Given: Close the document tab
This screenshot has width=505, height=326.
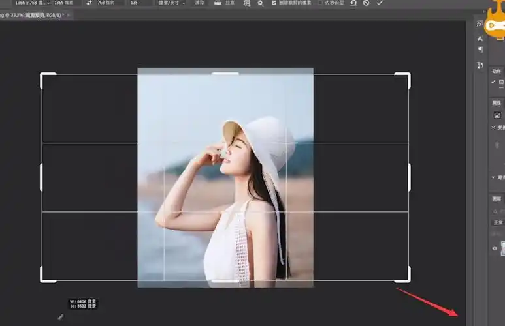Looking at the screenshot, I should 69,14.
